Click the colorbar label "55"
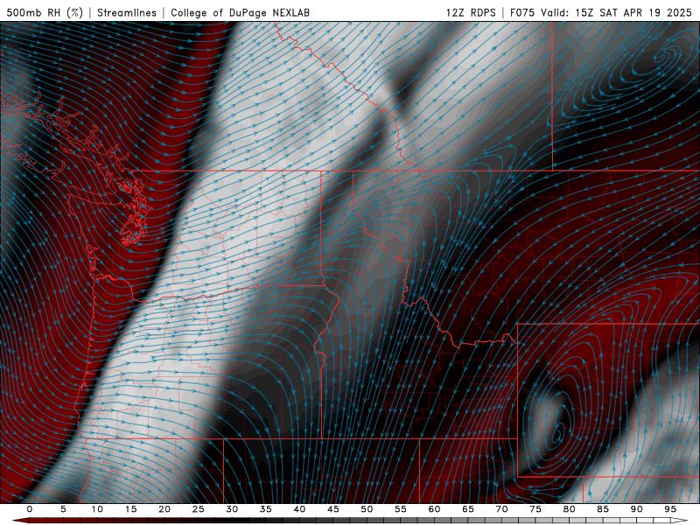This screenshot has height=525, width=700. (x=401, y=509)
